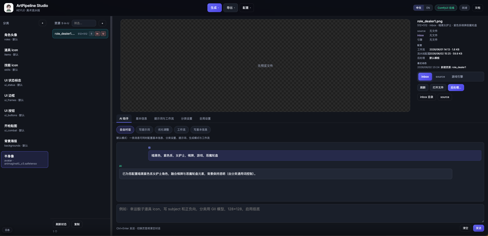
Task: Switch language to 中文
Action: pos(419,8)
